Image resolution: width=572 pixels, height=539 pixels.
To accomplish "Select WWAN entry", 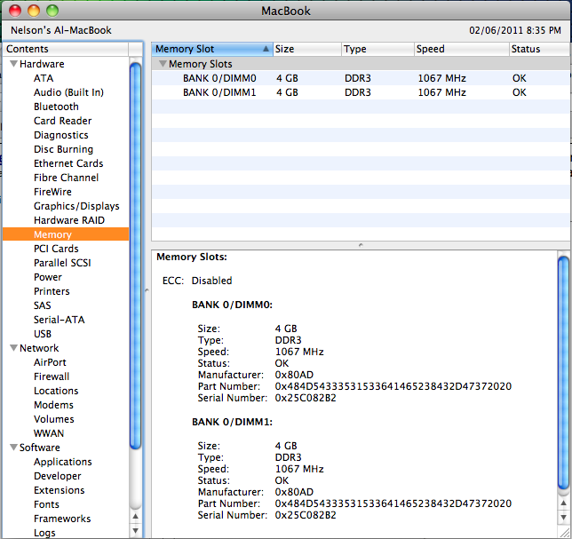I will tap(49, 433).
